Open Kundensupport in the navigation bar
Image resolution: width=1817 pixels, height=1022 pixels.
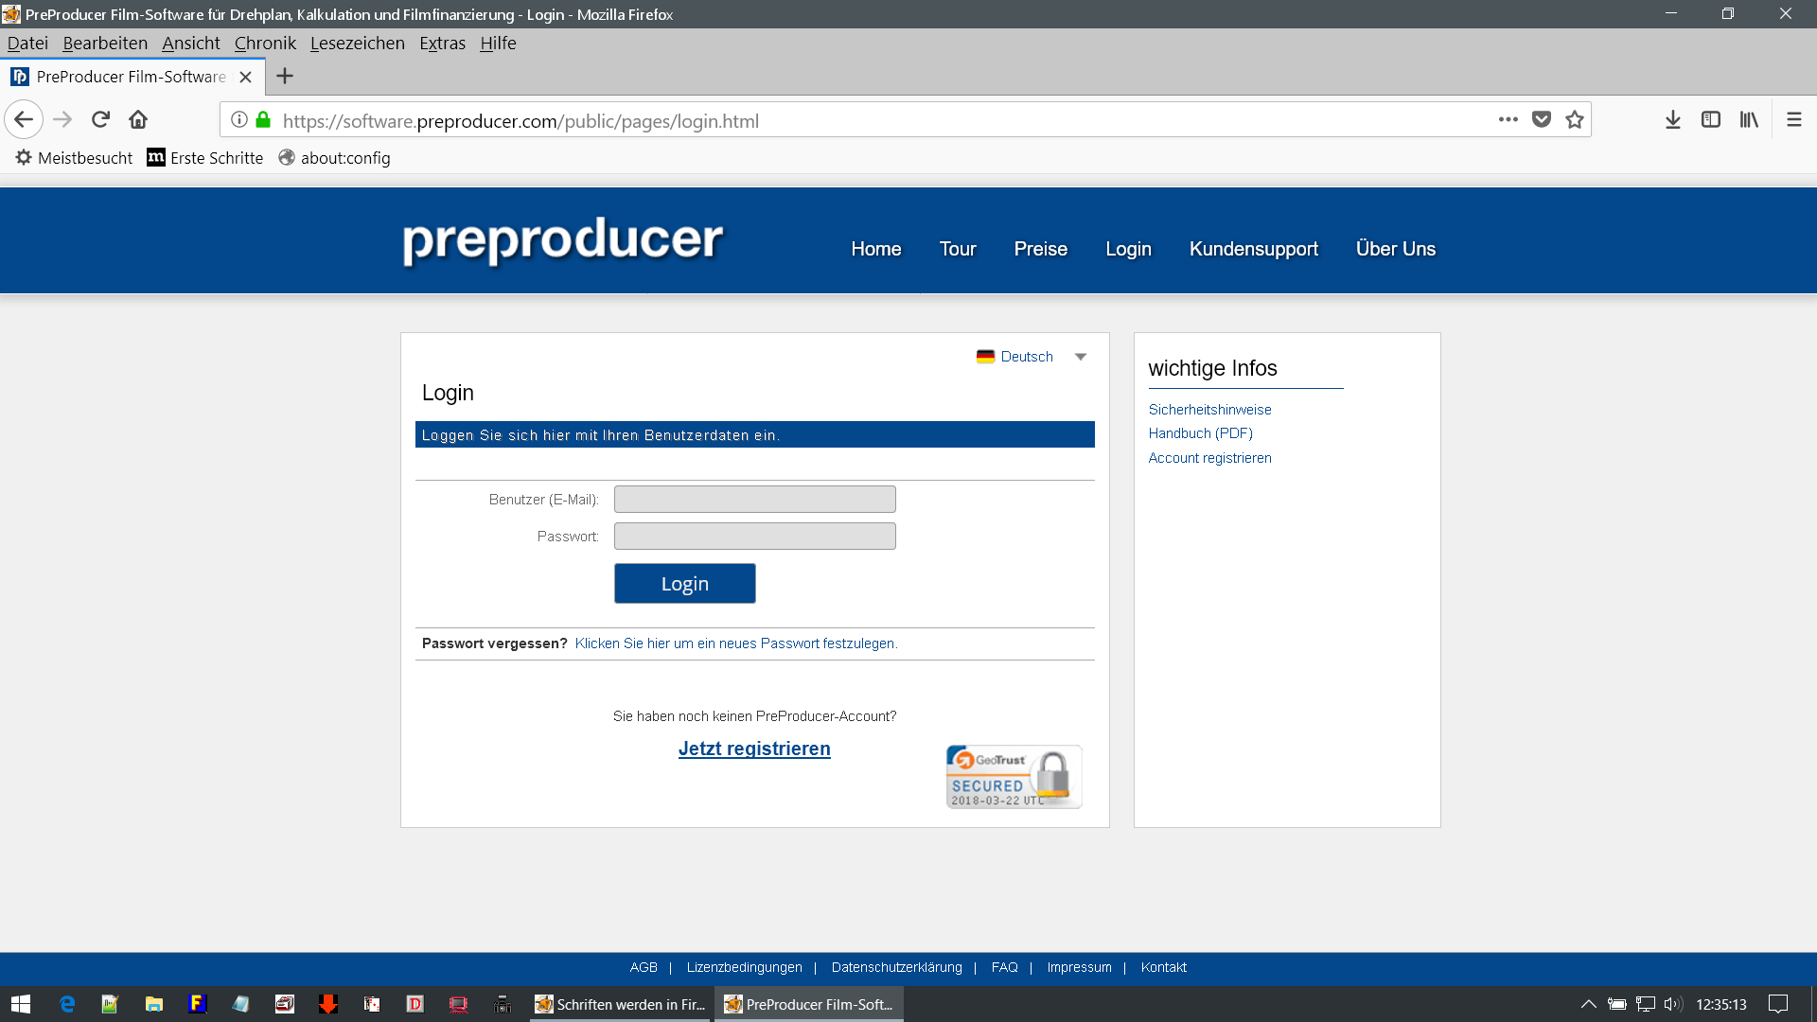[1253, 249]
